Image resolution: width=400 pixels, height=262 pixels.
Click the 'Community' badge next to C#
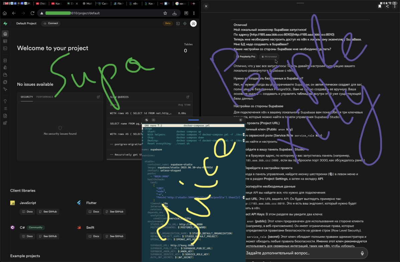coord(35,227)
